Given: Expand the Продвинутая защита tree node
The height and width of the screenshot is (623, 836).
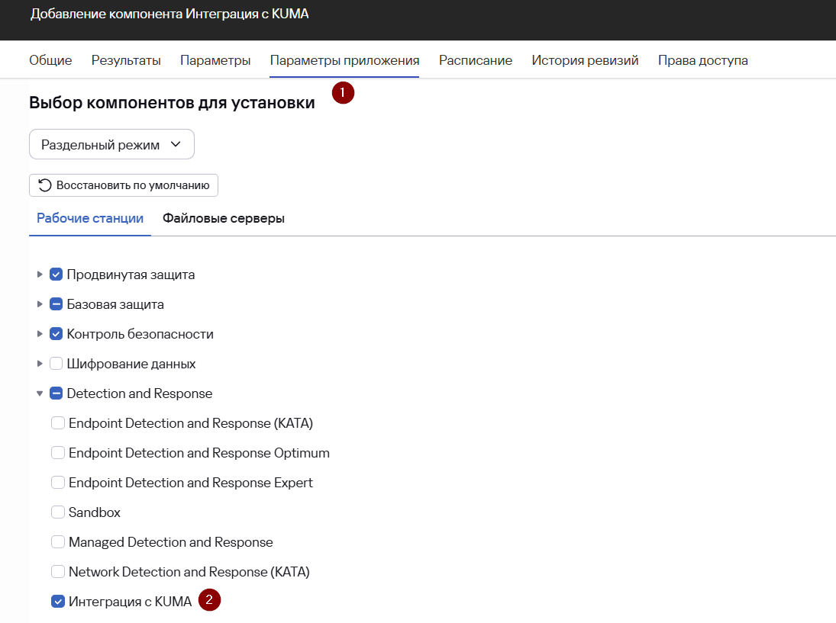Looking at the screenshot, I should (x=40, y=275).
